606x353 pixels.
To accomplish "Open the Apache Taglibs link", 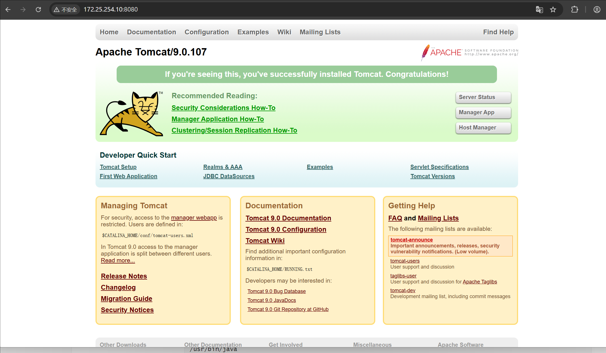I will (x=480, y=282).
